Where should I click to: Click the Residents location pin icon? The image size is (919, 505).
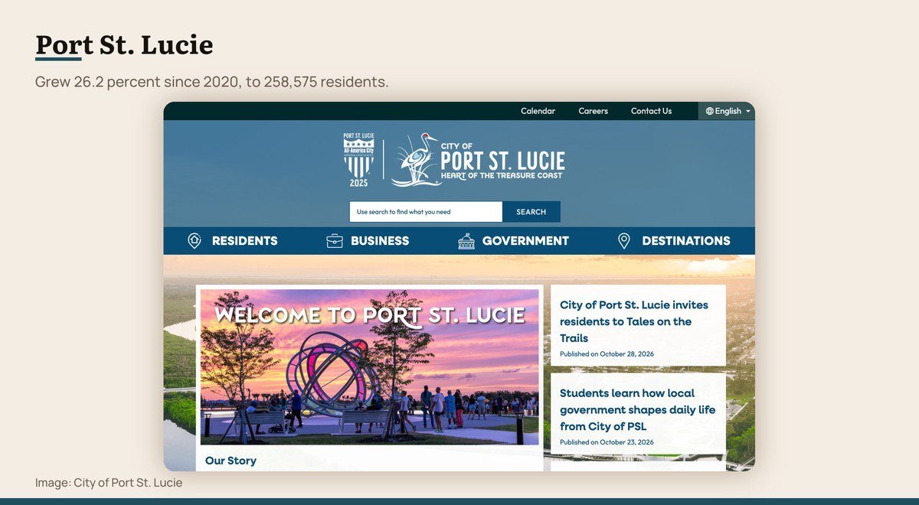coord(195,241)
